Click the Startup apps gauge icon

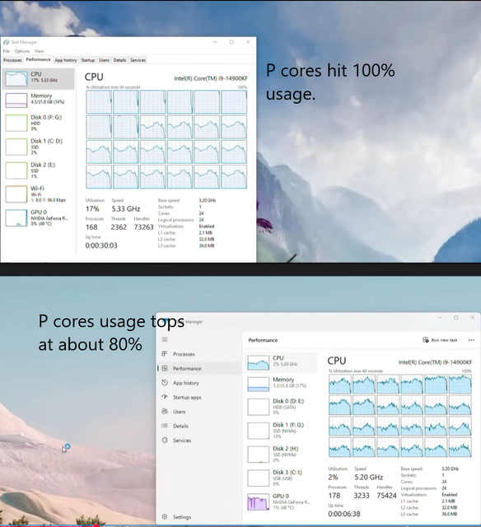(165, 397)
